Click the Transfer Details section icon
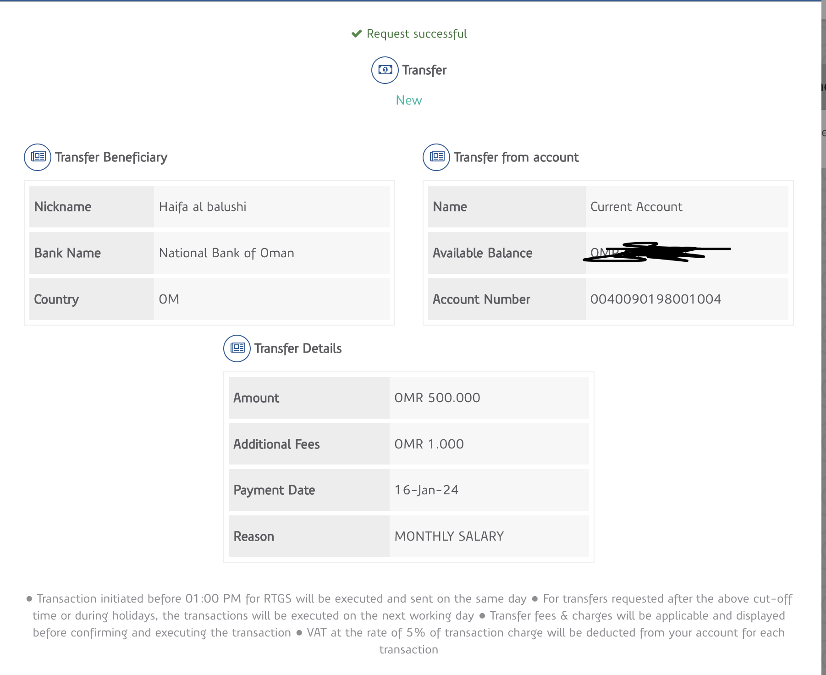This screenshot has height=675, width=826. [x=237, y=348]
